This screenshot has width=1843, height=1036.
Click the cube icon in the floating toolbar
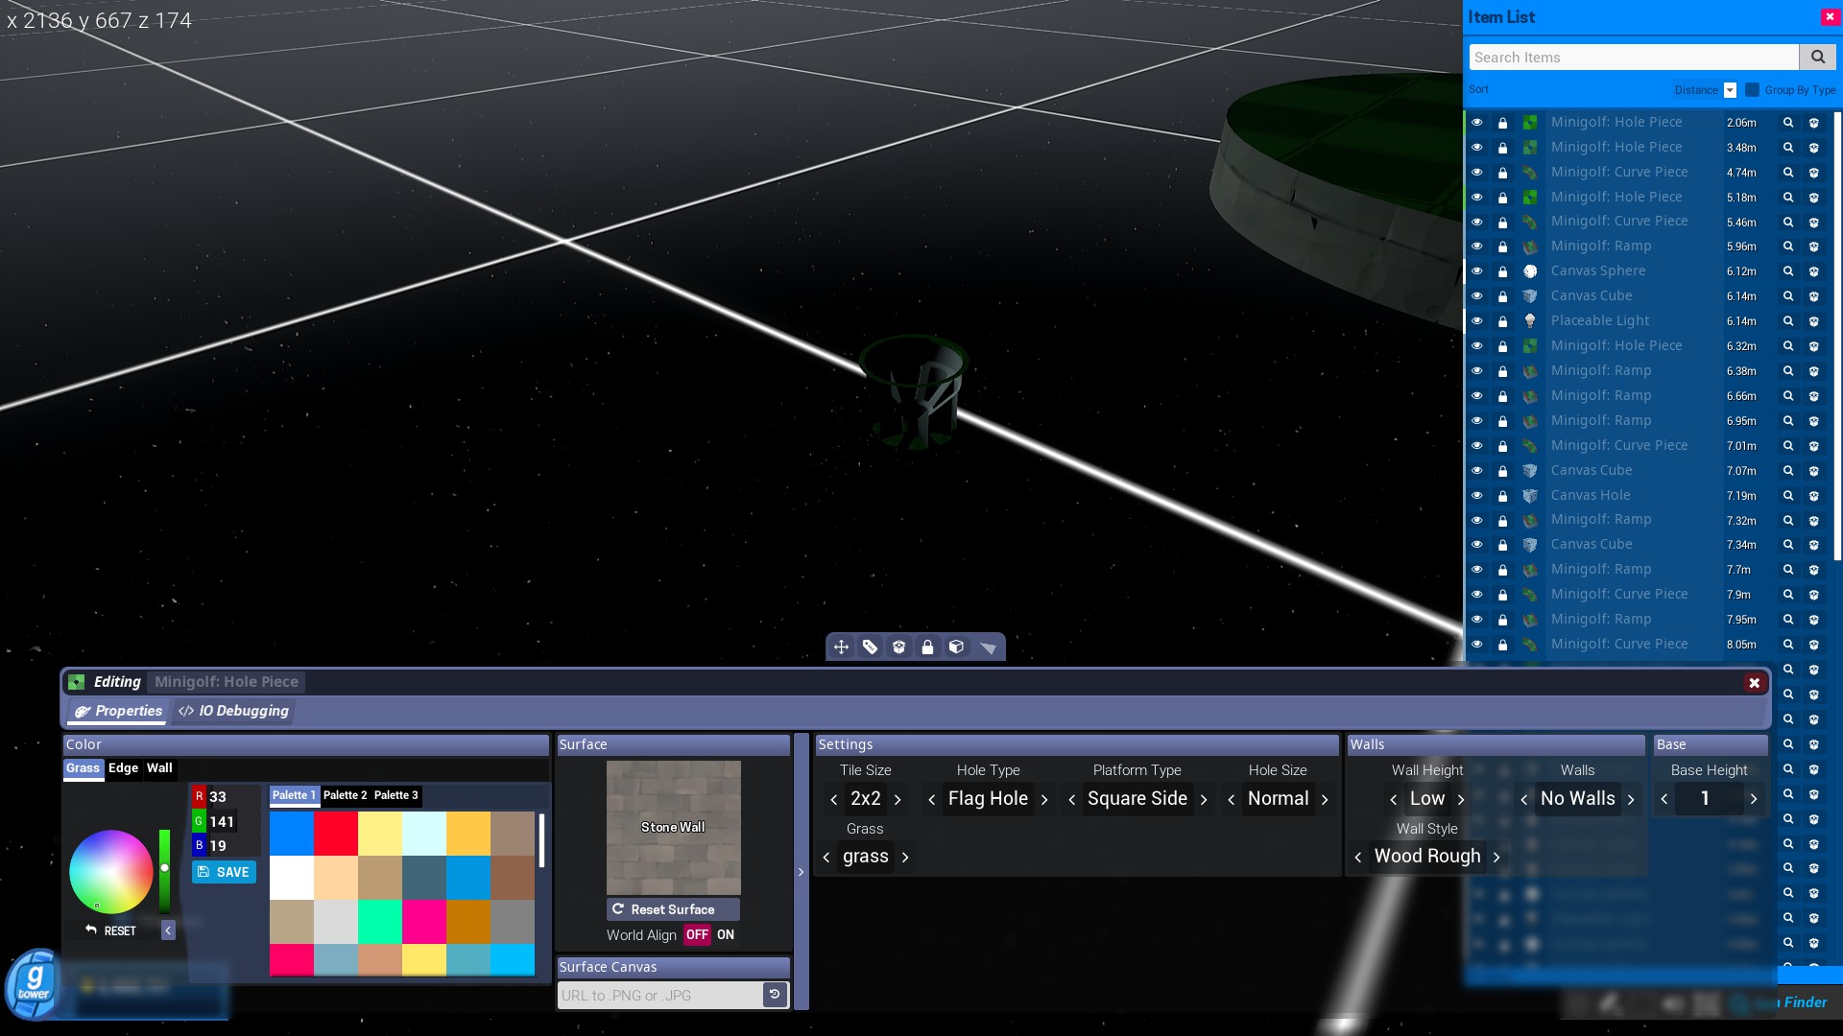coord(956,647)
